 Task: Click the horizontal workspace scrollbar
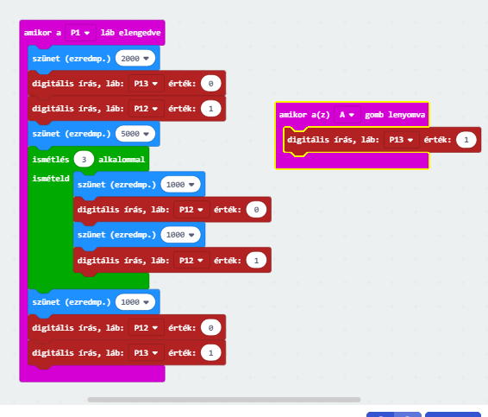(x=224, y=400)
